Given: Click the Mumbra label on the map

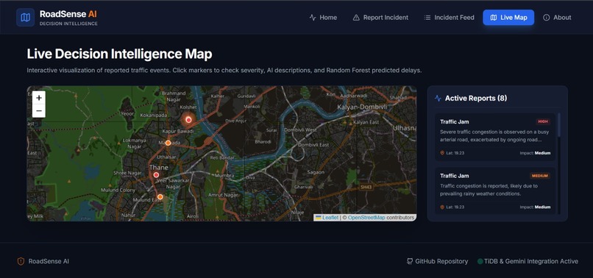Looking at the screenshot, I should (224, 176).
